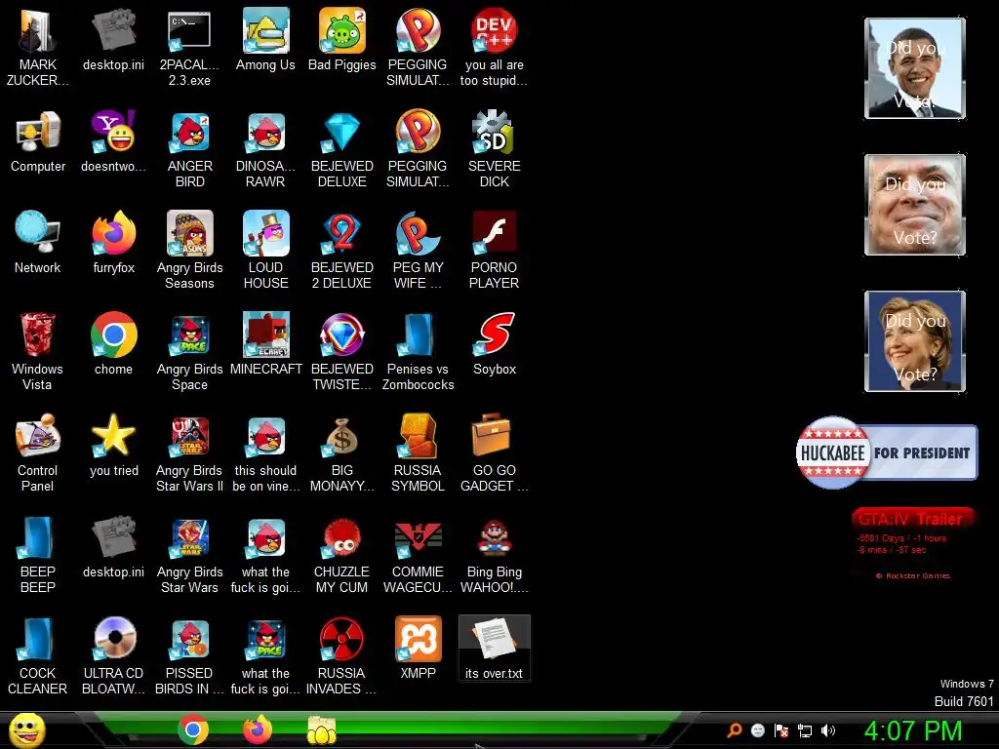999x749 pixels.
Task: Open Firefox from the taskbar
Action: pyautogui.click(x=258, y=729)
